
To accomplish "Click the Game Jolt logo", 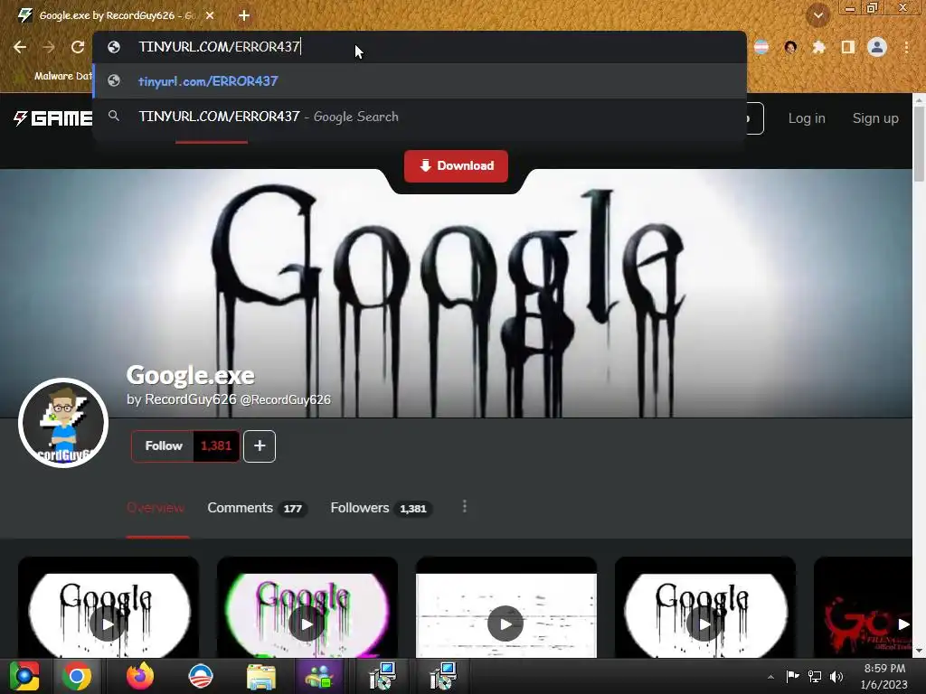I will pyautogui.click(x=52, y=118).
